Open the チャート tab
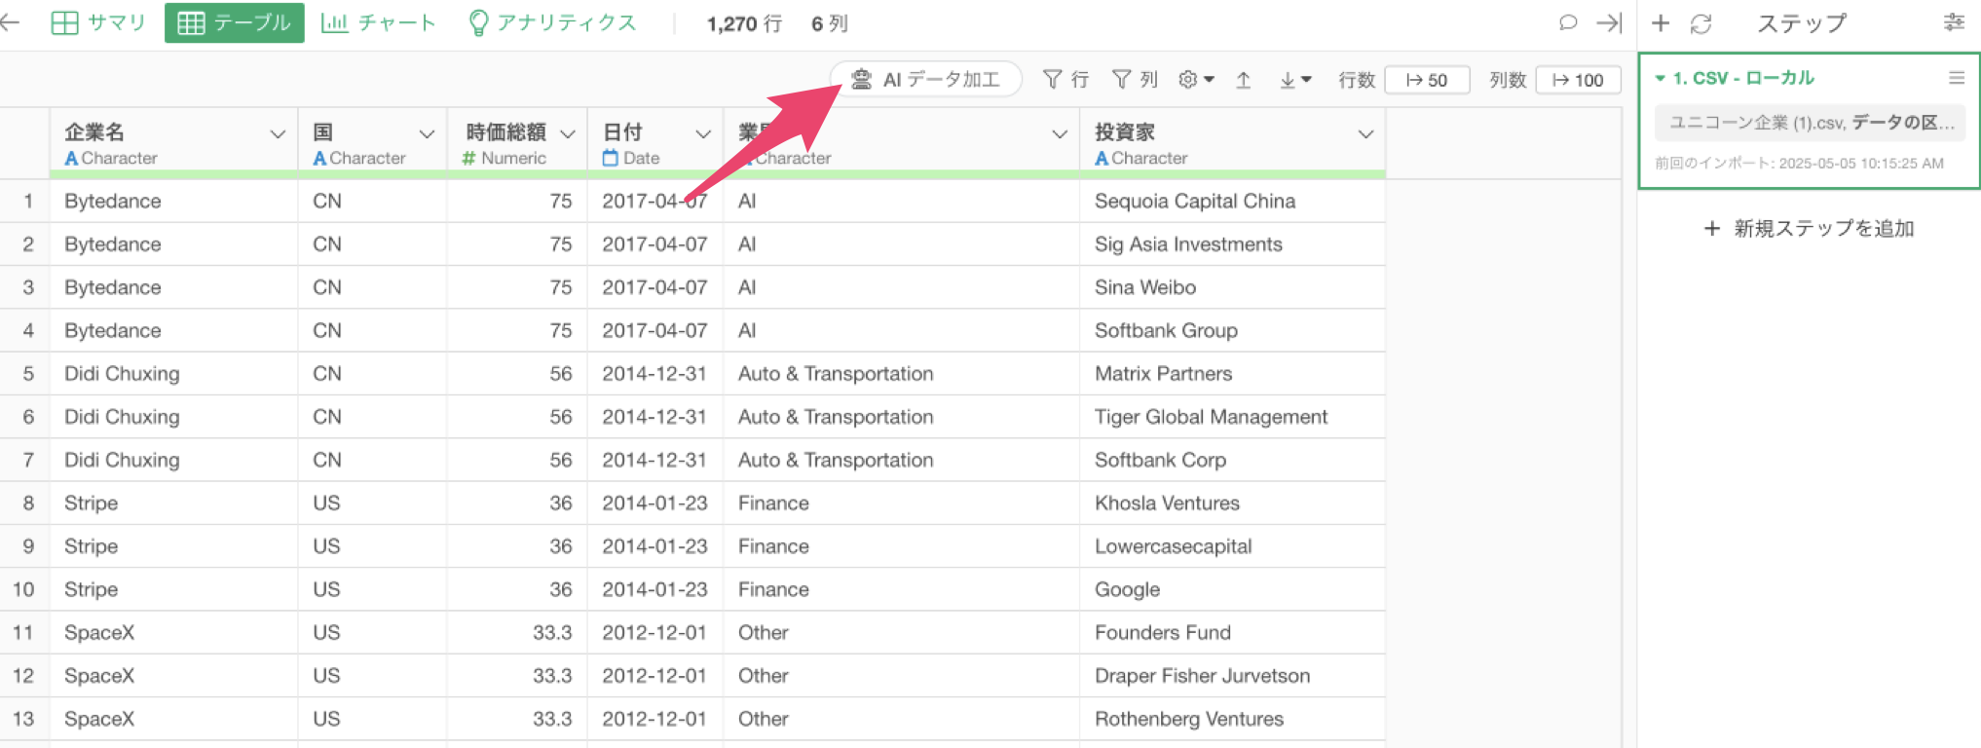The height and width of the screenshot is (748, 1981). click(x=378, y=22)
